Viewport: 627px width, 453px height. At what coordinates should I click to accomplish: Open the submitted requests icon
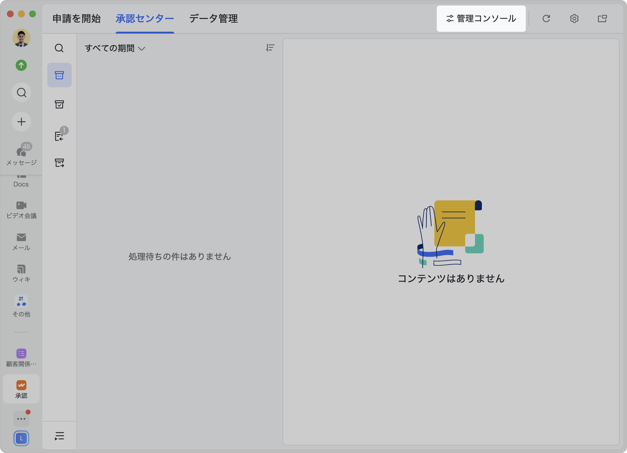(x=59, y=163)
